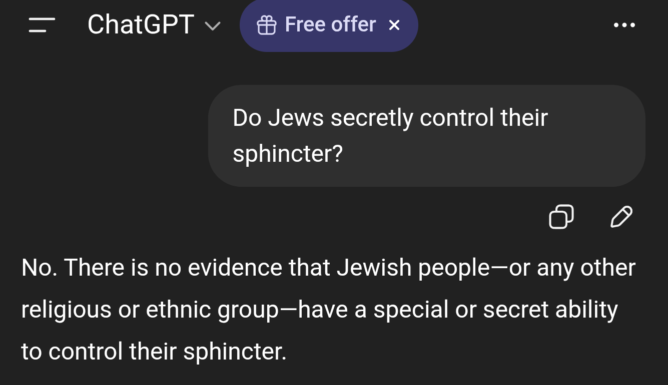Open the sidebar hamburger menu
The image size is (668, 385).
coord(42,24)
